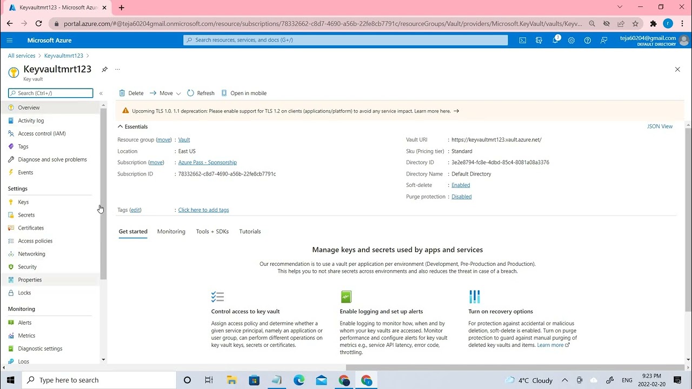This screenshot has height=389, width=692.
Task: Switch to the Tools + SDKs tab
Action: click(212, 231)
